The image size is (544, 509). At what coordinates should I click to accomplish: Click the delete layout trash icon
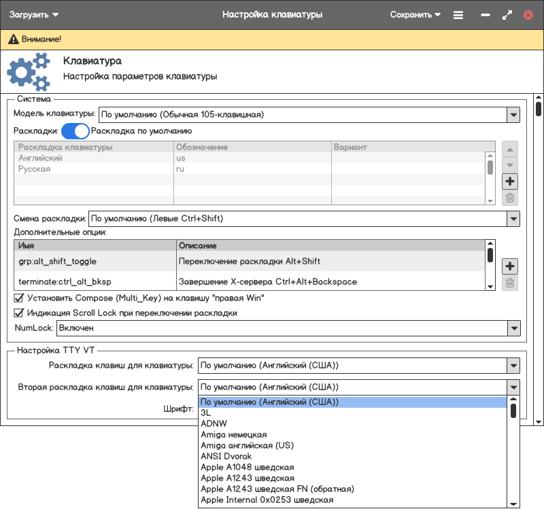pos(510,198)
